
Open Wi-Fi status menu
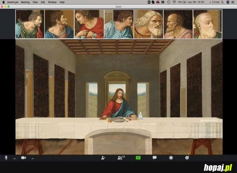[174, 2]
